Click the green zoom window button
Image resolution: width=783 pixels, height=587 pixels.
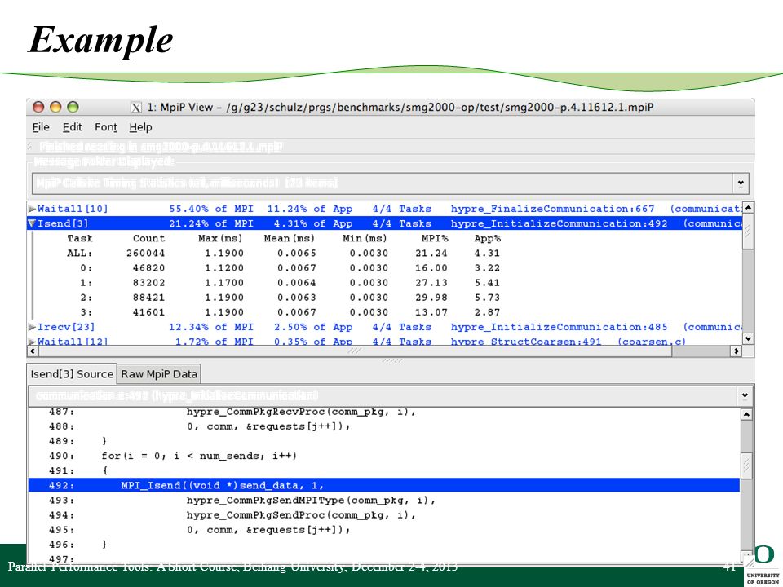(73, 107)
